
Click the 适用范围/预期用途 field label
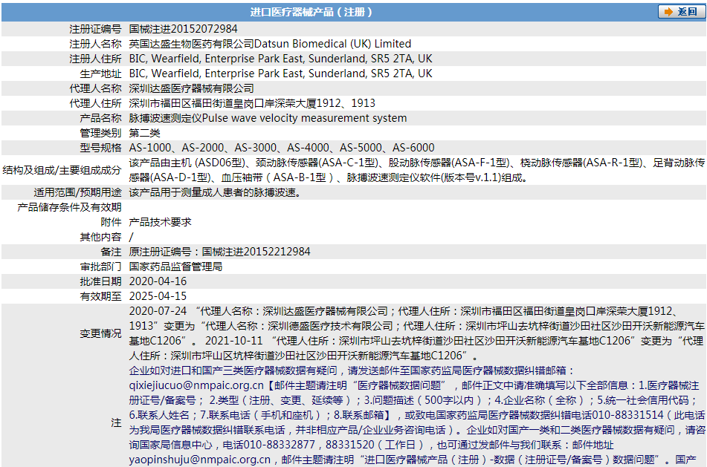pos(77,192)
